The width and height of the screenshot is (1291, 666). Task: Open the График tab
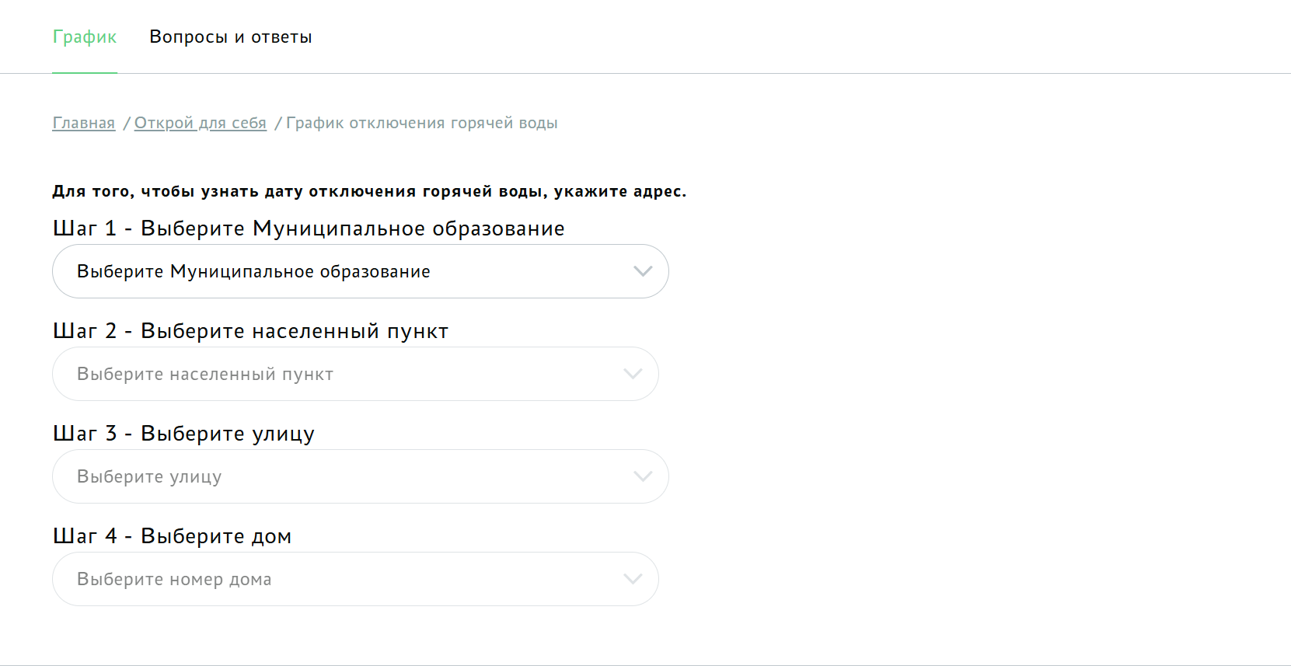85,37
